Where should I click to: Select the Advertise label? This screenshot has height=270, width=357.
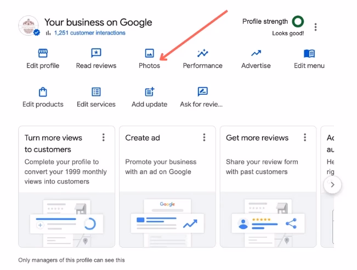tap(256, 66)
